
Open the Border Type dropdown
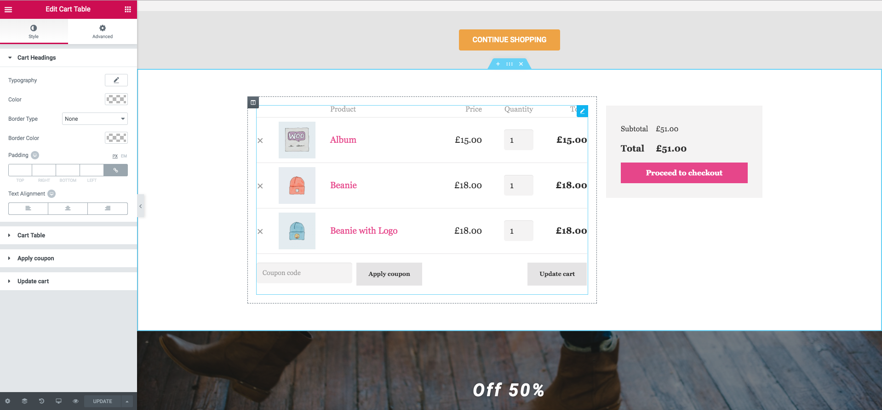pos(95,119)
